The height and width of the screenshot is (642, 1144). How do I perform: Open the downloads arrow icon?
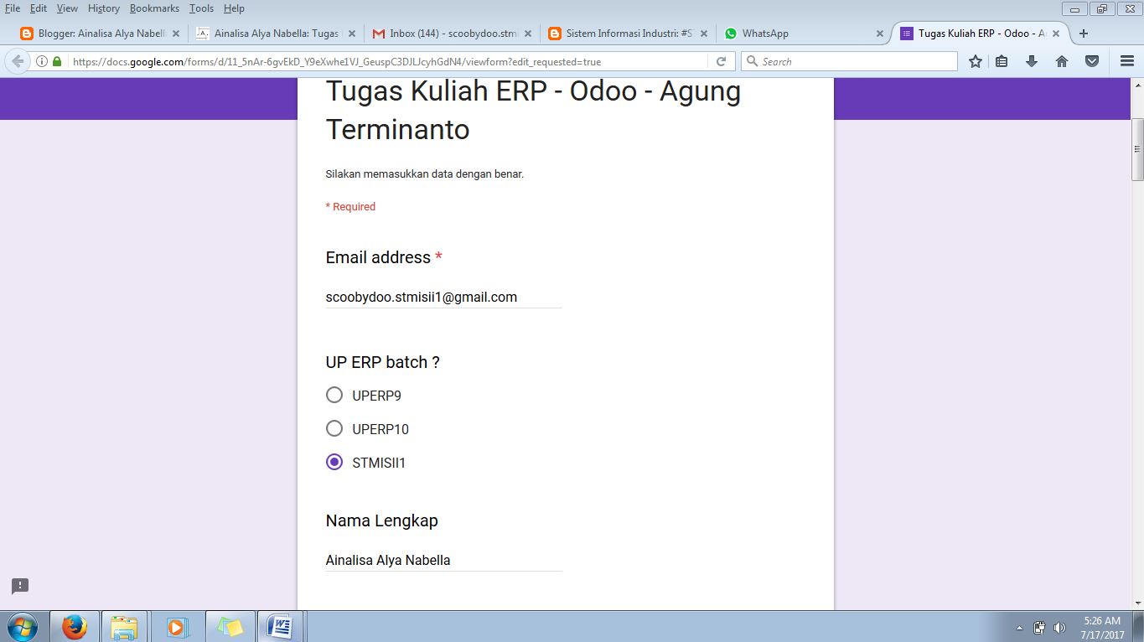pos(1032,60)
